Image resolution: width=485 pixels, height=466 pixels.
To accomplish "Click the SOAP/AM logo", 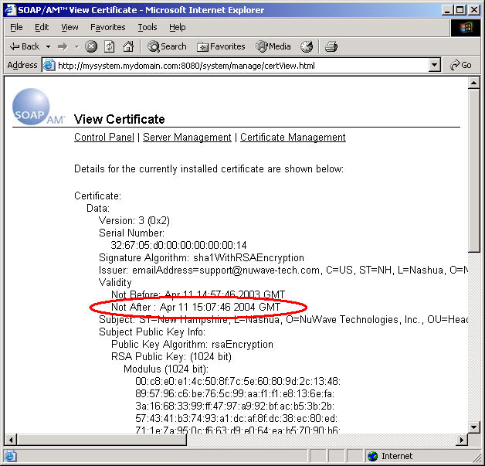I will click(x=33, y=108).
